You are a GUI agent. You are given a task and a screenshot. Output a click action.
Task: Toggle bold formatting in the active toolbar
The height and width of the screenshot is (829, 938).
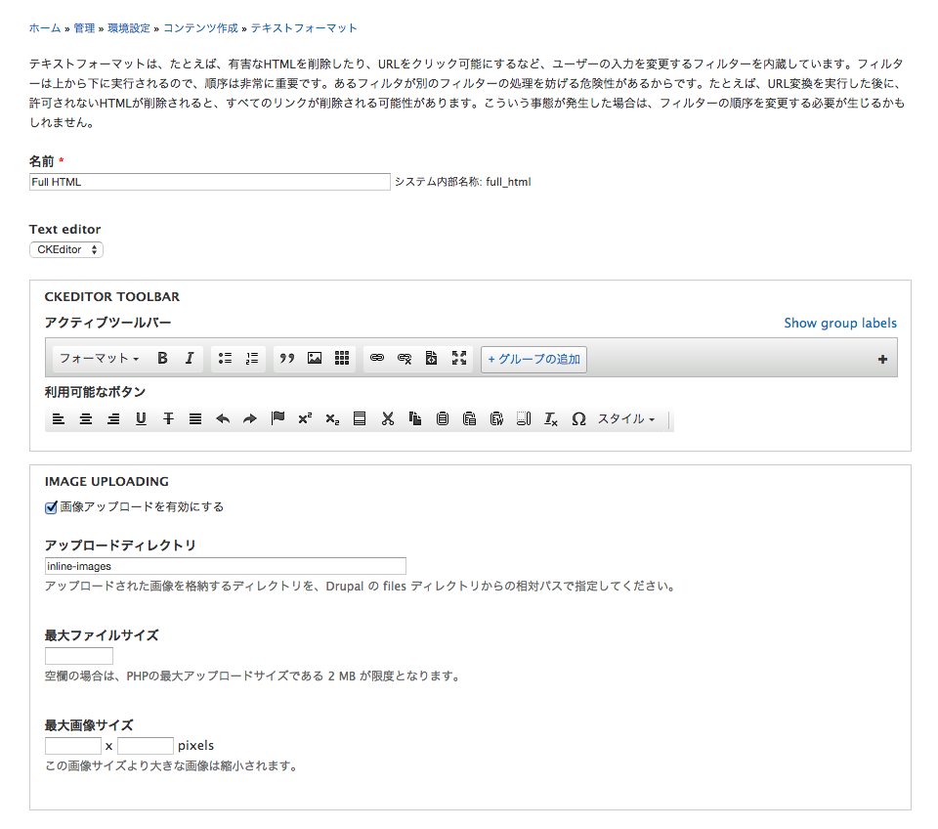click(162, 358)
